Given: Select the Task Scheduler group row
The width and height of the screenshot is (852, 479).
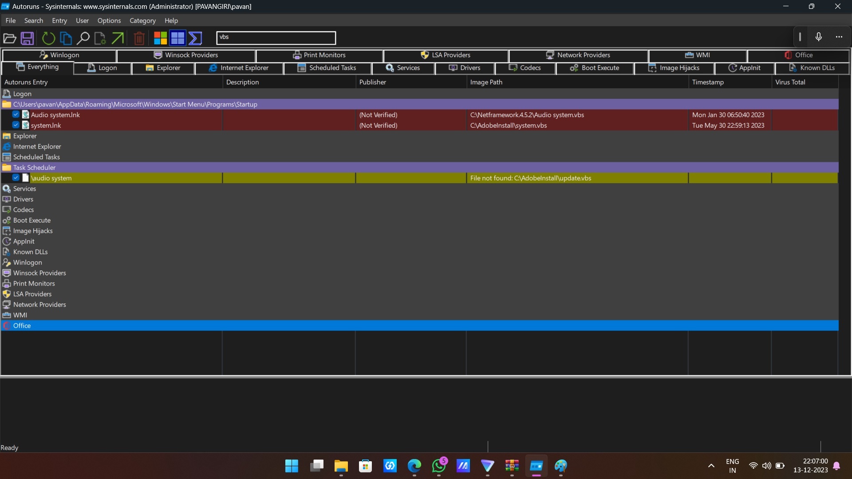Looking at the screenshot, I should (35, 168).
